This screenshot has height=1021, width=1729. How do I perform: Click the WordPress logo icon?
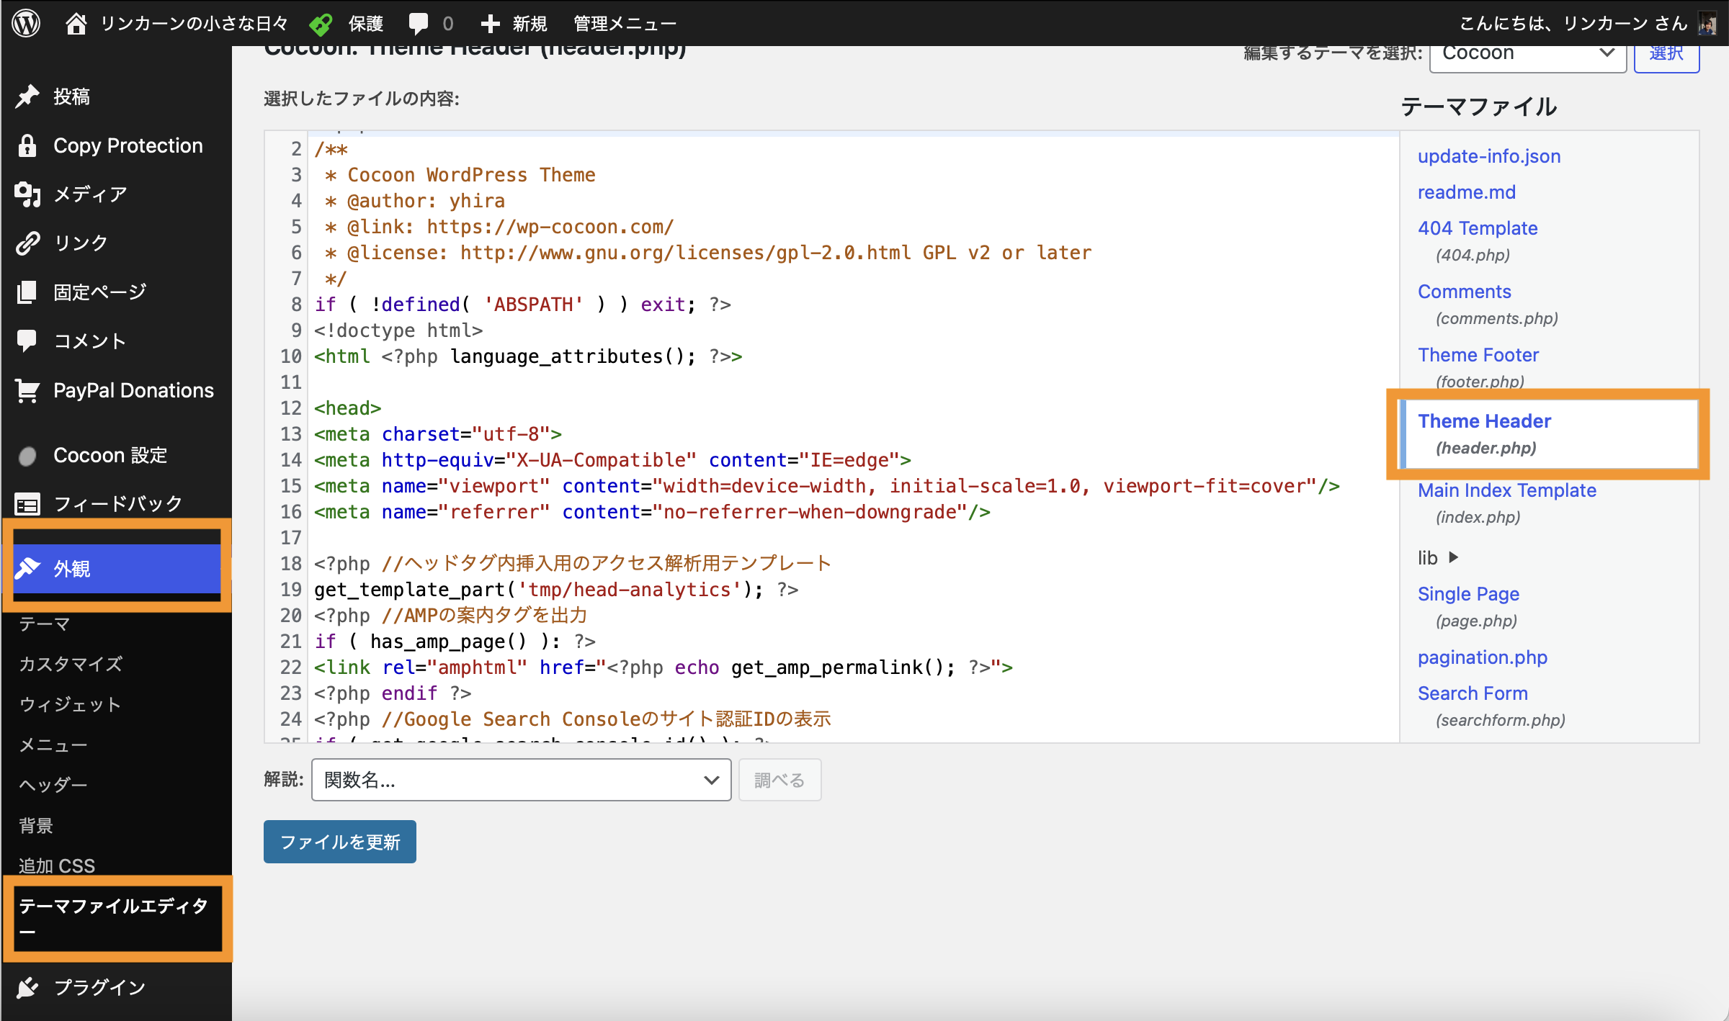pos(26,23)
